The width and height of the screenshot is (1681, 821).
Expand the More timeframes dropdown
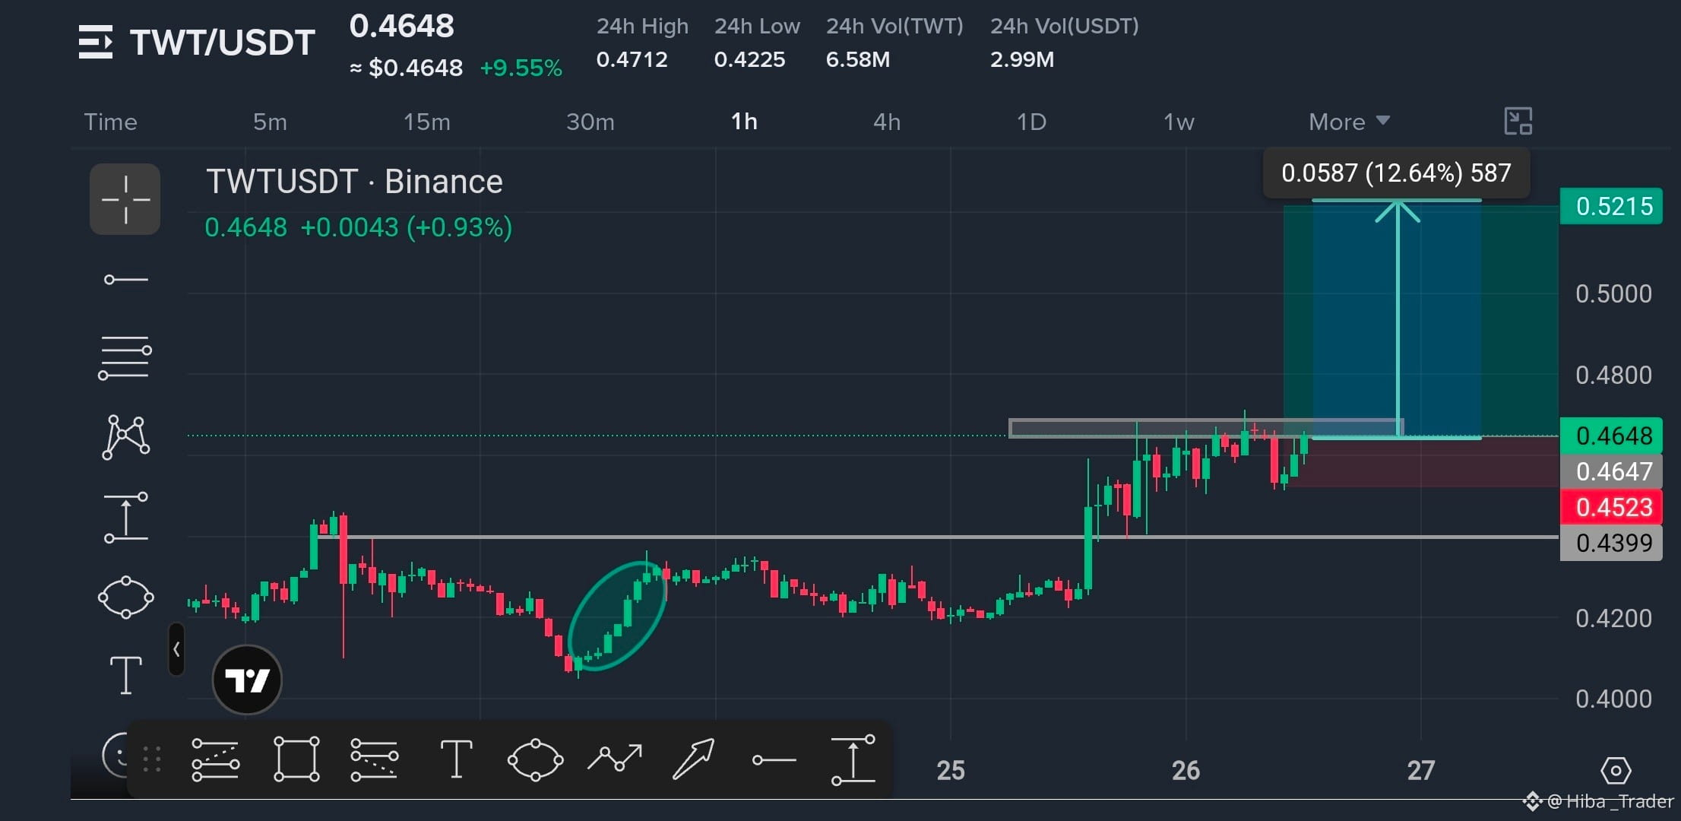(1349, 122)
